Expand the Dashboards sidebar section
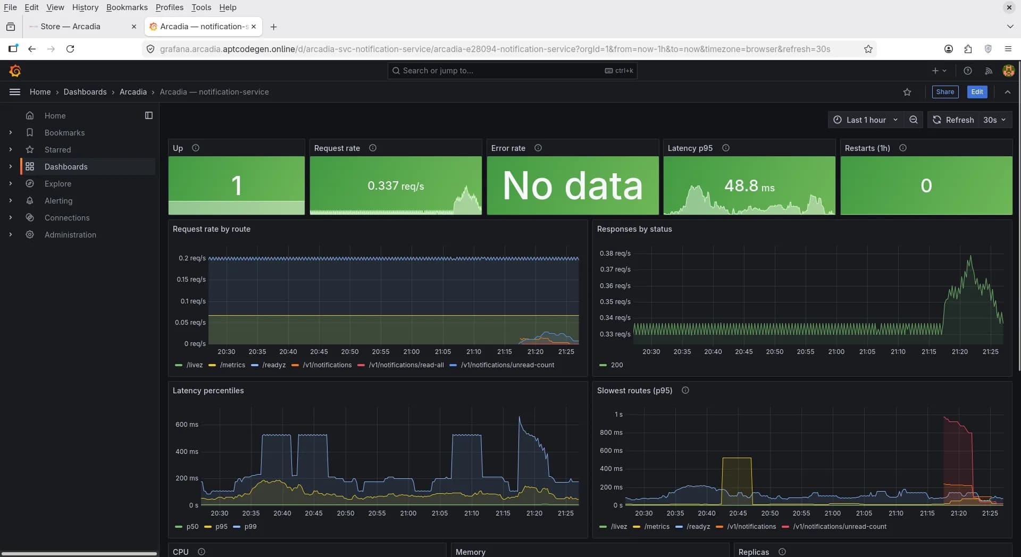This screenshot has height=557, width=1021. tap(10, 166)
